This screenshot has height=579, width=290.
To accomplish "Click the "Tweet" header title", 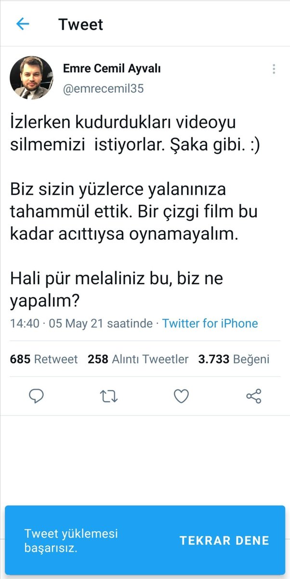I will pyautogui.click(x=81, y=24).
